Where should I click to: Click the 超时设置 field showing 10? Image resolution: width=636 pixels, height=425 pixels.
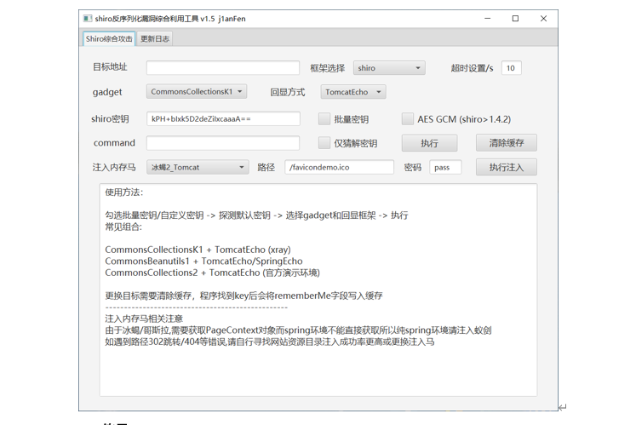click(511, 68)
